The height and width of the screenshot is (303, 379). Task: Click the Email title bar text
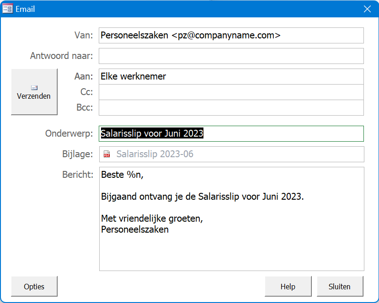[x=25, y=9]
